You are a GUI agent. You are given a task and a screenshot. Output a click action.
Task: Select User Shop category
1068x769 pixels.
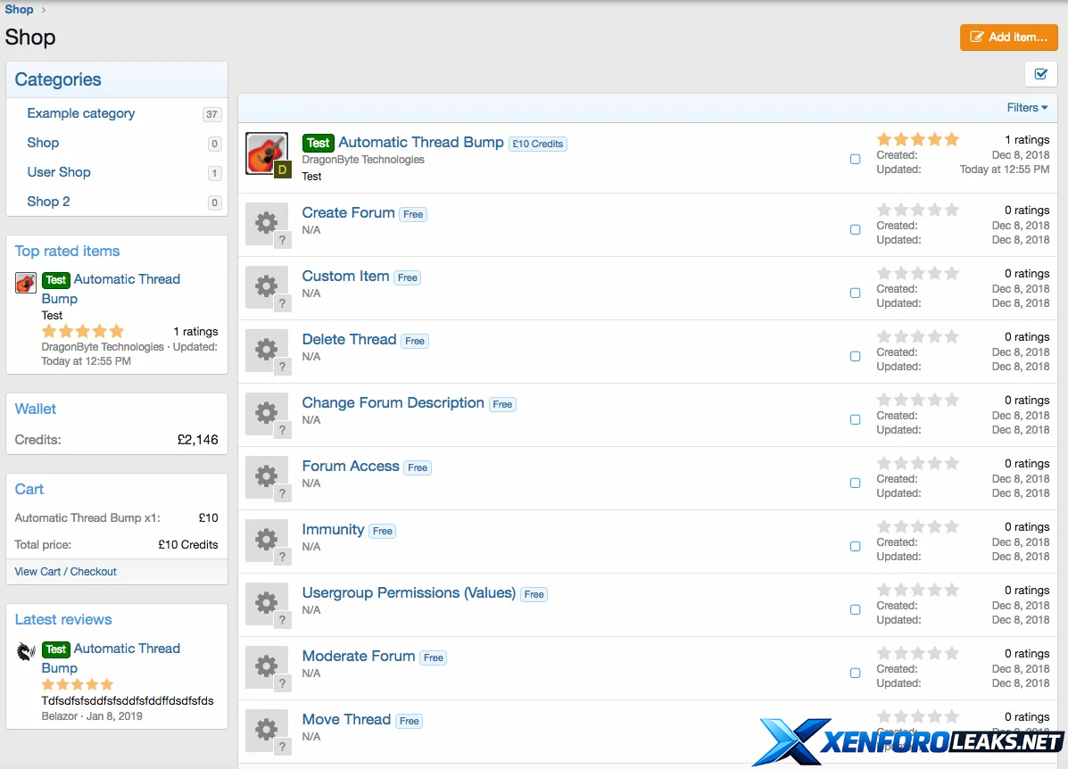coord(59,172)
